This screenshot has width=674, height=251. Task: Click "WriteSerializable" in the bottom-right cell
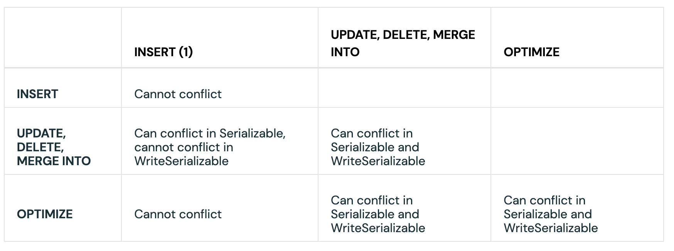551,228
